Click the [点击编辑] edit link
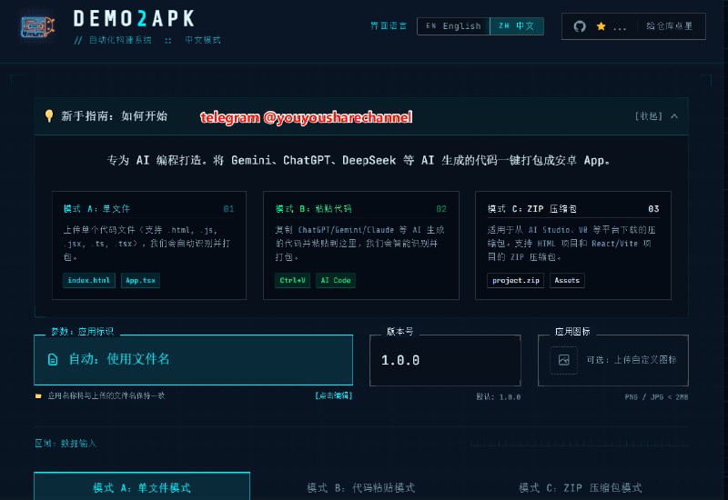 tap(334, 395)
